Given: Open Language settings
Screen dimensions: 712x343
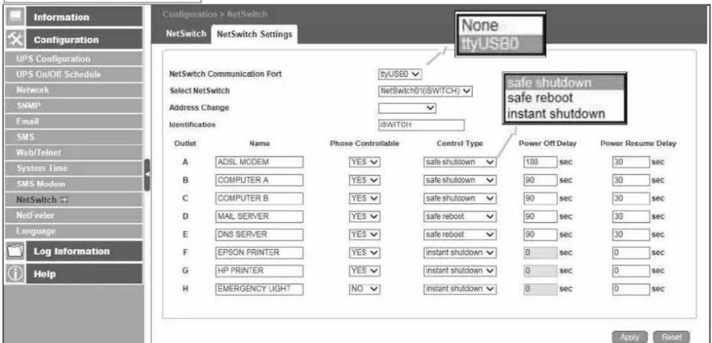Looking at the screenshot, I should point(72,231).
